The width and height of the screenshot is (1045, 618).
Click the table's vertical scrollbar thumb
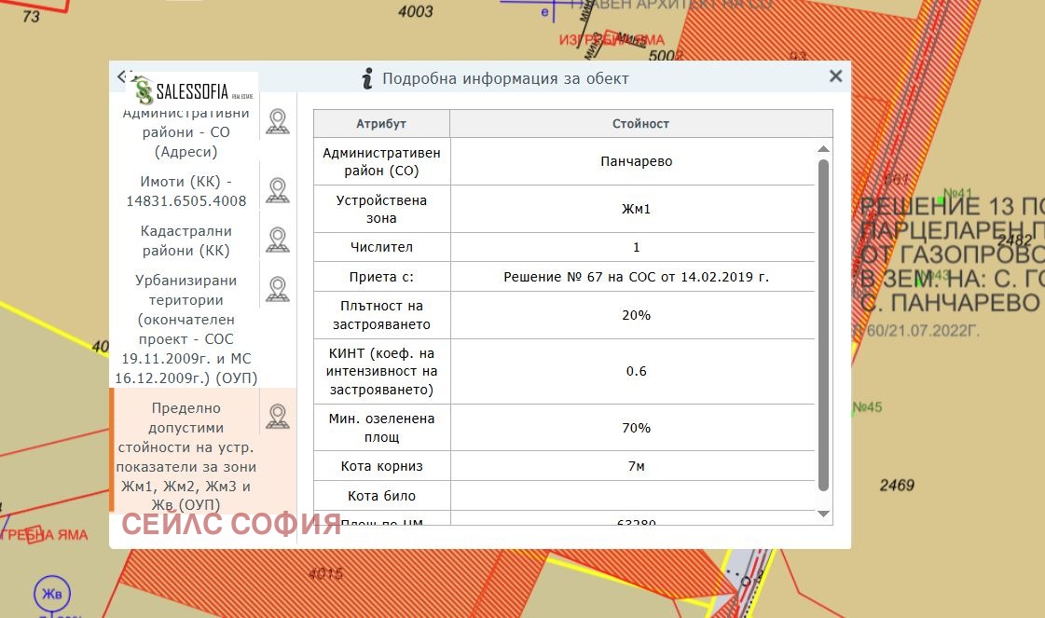(823, 323)
